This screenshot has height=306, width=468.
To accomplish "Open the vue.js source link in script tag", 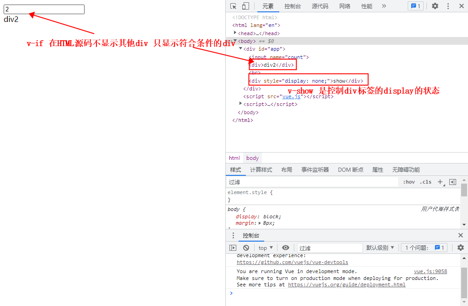I will (291, 97).
